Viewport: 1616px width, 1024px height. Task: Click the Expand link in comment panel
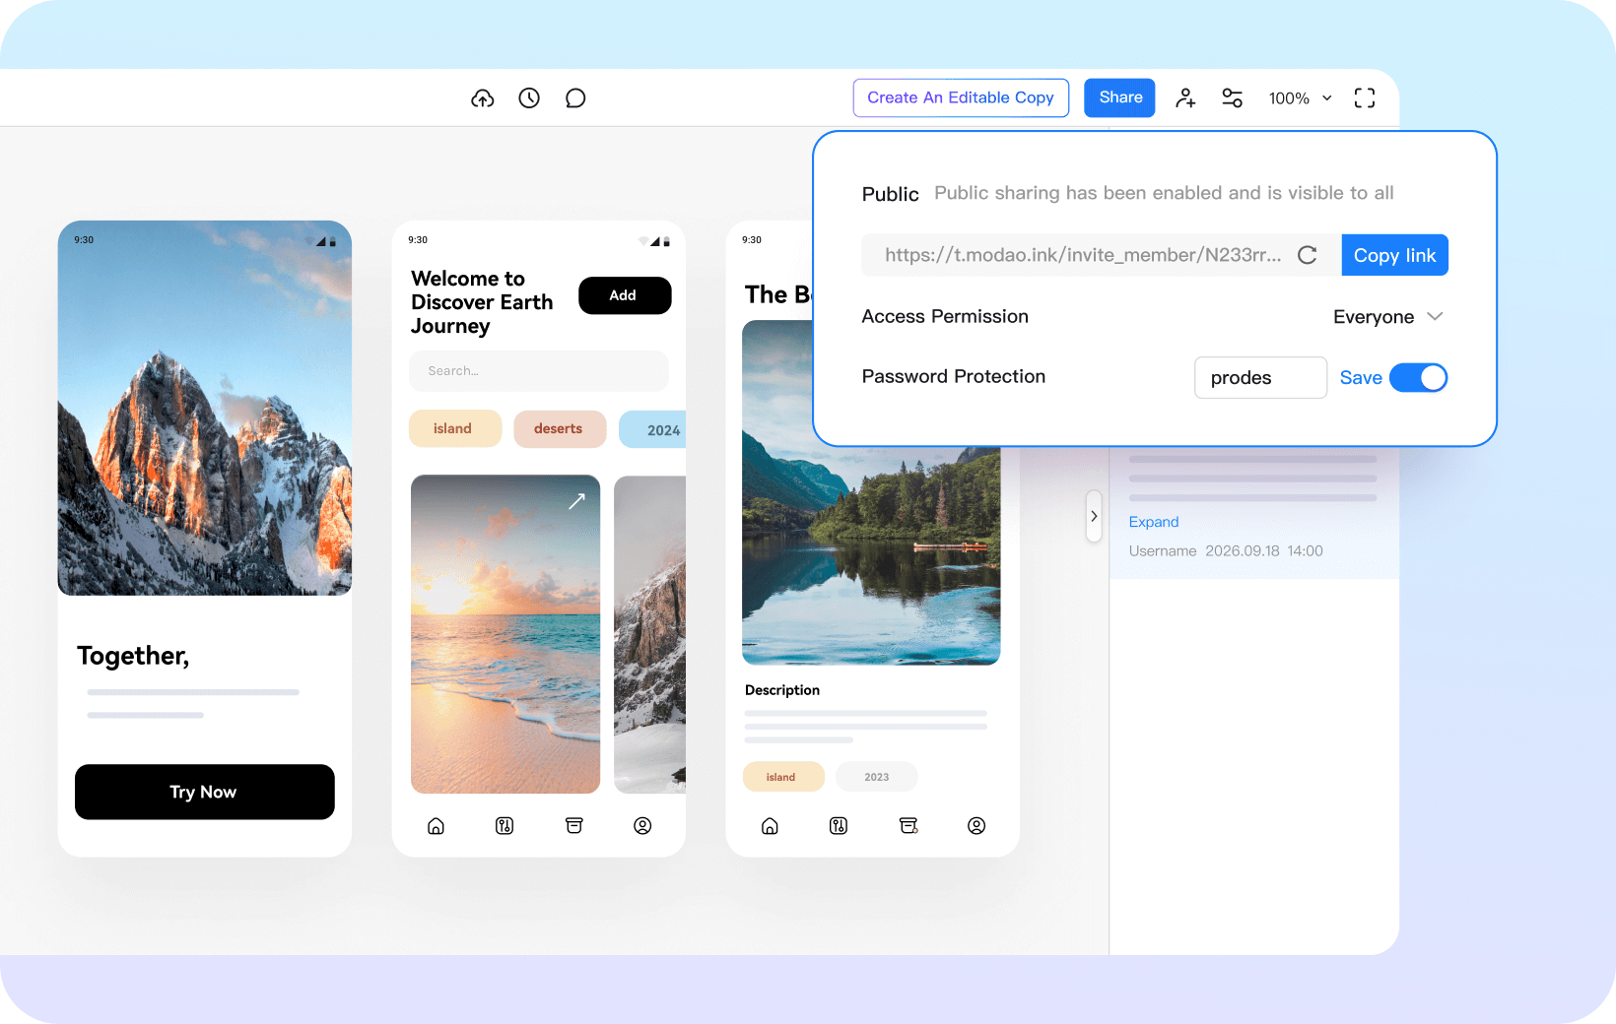[x=1154, y=522]
